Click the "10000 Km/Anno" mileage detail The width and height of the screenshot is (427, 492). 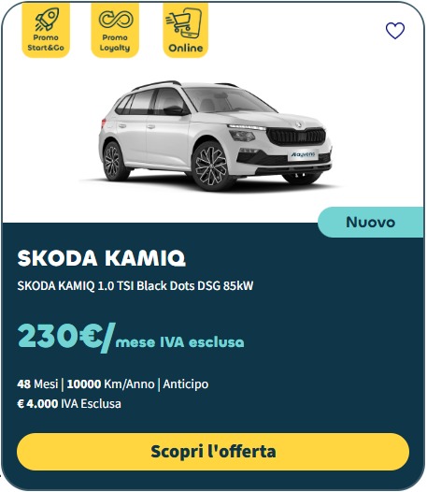click(110, 384)
